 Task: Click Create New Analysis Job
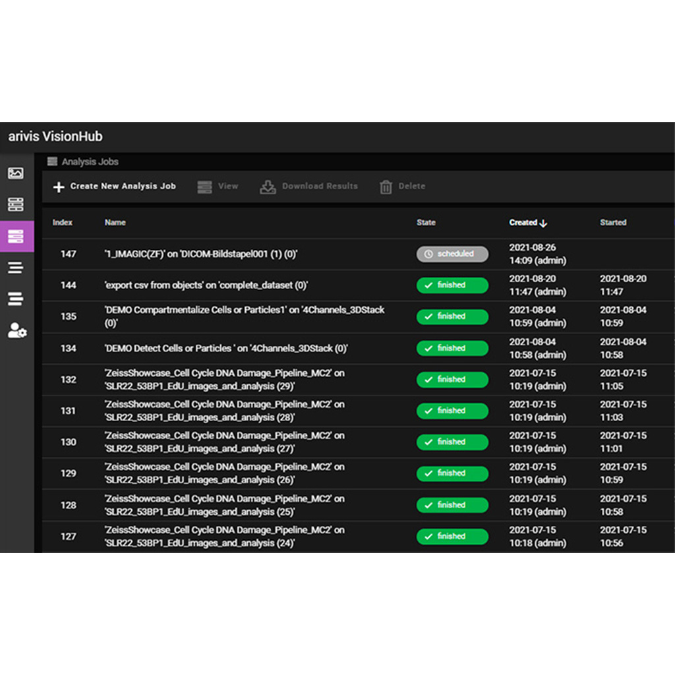pyautogui.click(x=123, y=186)
